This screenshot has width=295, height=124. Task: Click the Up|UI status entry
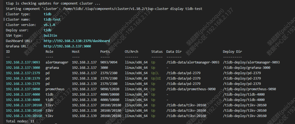[156, 78]
